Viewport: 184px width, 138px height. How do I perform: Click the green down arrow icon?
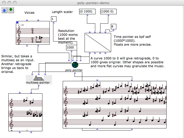pos(11,10)
